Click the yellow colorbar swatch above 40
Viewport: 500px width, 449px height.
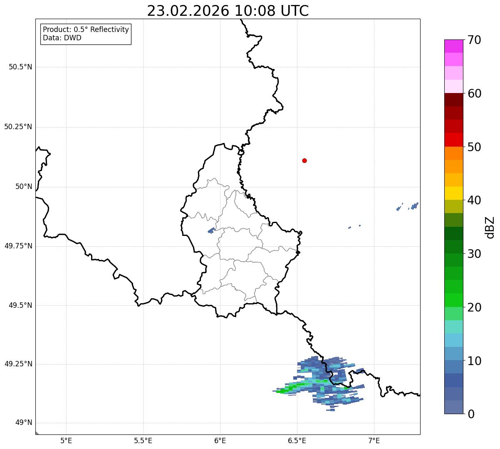[x=454, y=193]
